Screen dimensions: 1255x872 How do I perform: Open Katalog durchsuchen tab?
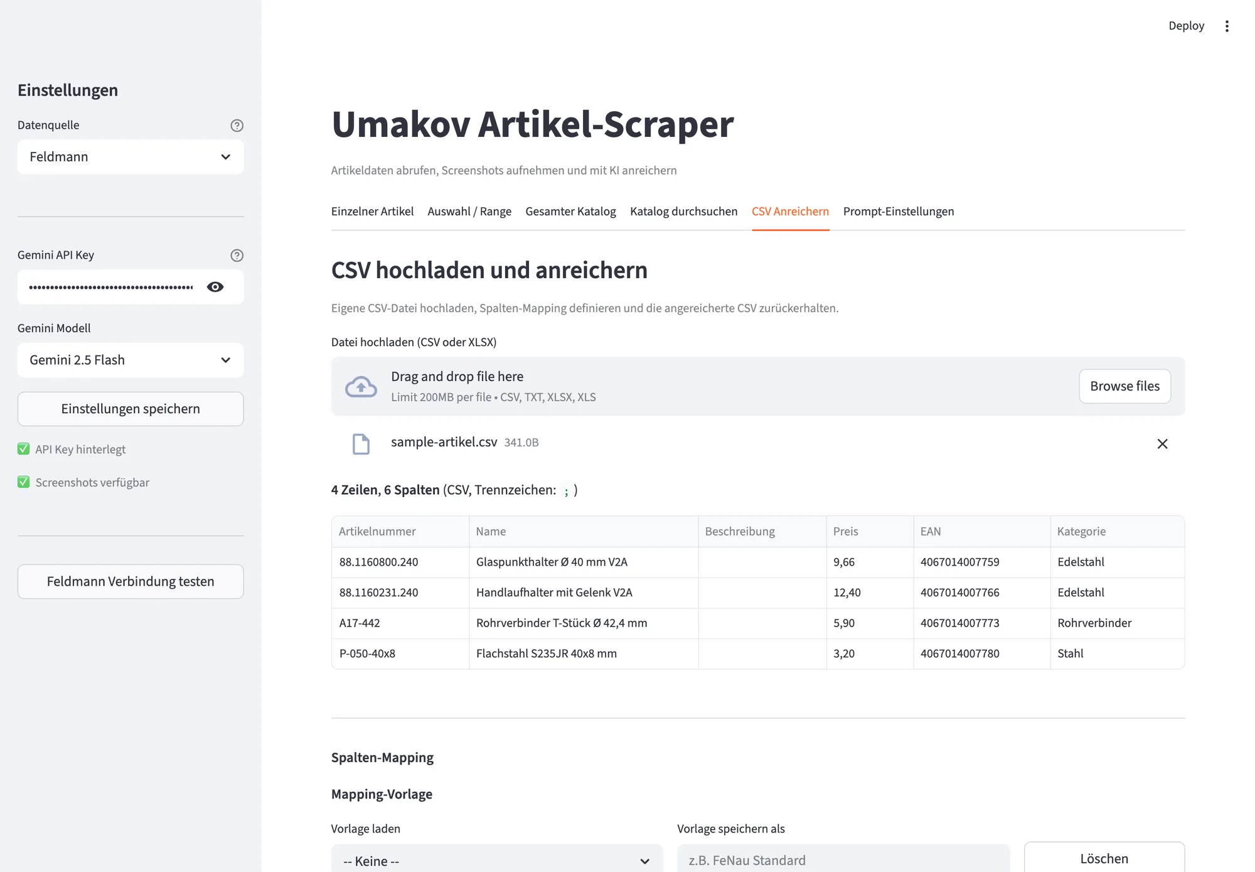pyautogui.click(x=683, y=212)
